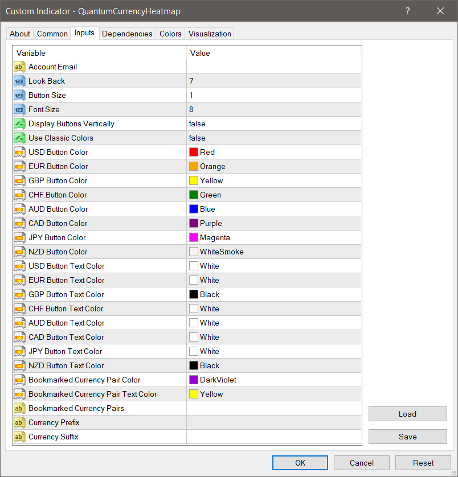The width and height of the screenshot is (458, 477).
Task: Open the JPY Button Color Magenta dropdown
Action: pyautogui.click(x=273, y=238)
